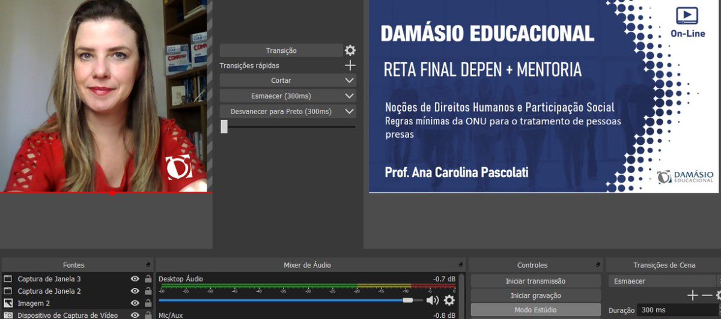Select the Captura de Janela 2 row
The height and width of the screenshot is (319, 721).
[77, 291]
